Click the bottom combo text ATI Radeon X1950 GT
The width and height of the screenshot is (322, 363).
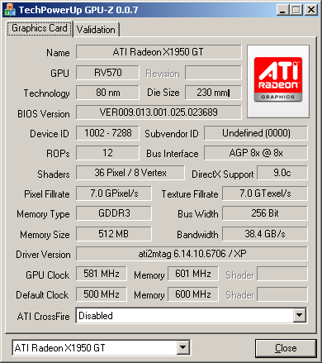pos(59,348)
